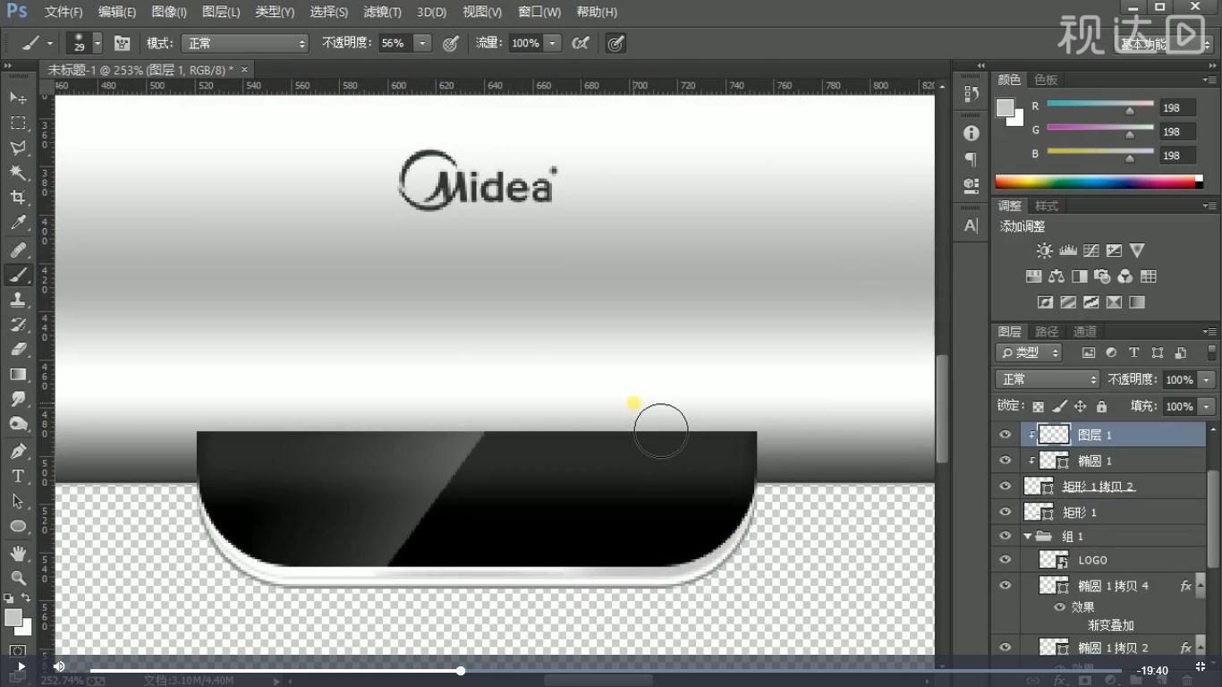
Task: Open the 滤镜(T) menu
Action: click(382, 12)
